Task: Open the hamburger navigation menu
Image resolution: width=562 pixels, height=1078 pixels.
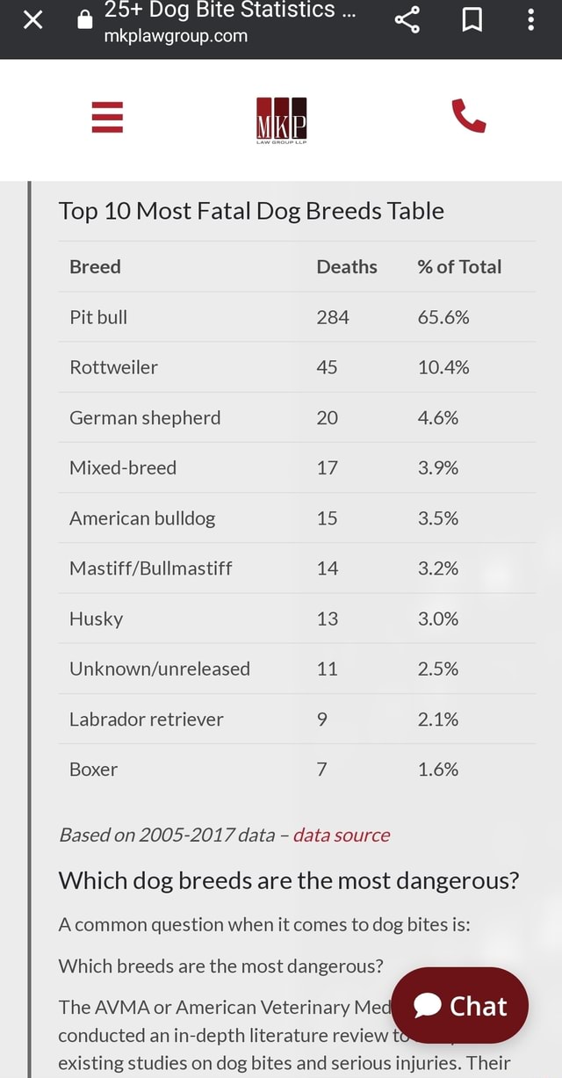Action: pos(107,119)
